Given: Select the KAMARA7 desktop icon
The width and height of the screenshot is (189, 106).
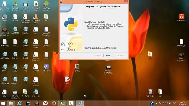Looking at the screenshot, I should 15,30.
